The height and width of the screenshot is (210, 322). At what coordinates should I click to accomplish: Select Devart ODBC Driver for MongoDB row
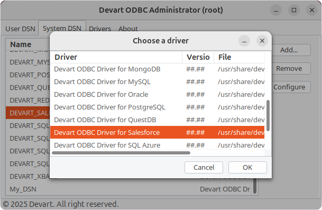pos(158,69)
